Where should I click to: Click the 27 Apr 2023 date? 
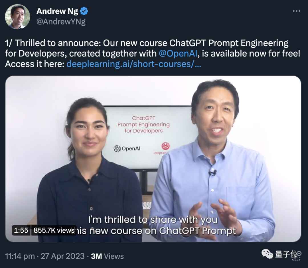(62, 256)
